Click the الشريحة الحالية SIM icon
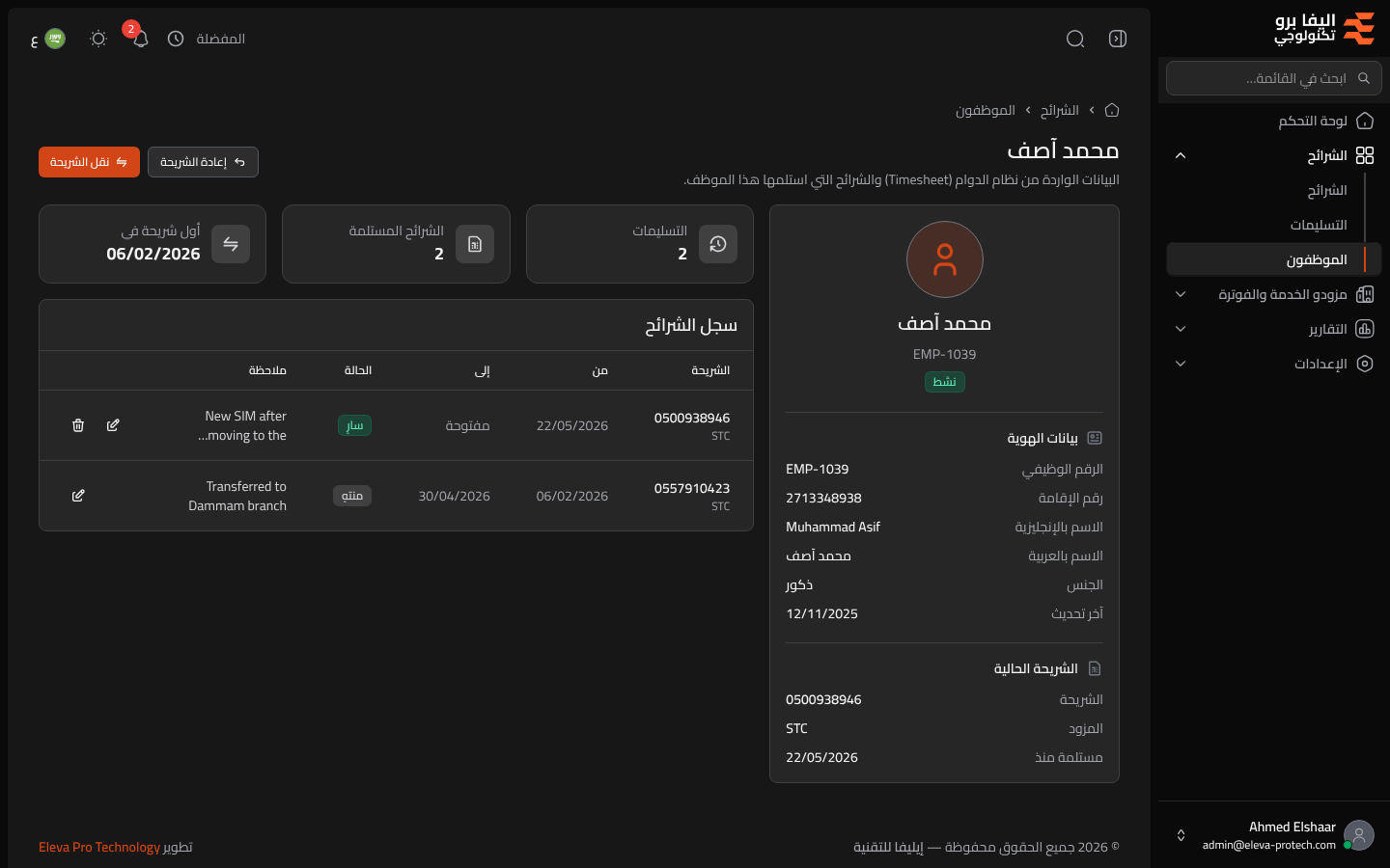 [x=1095, y=668]
